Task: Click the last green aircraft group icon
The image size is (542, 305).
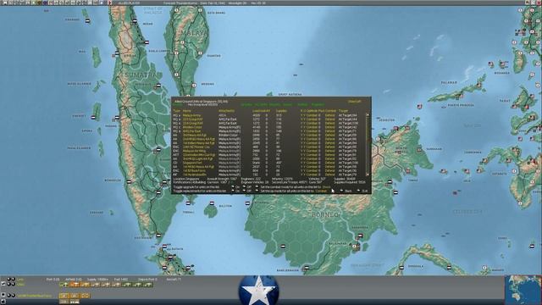Action: click(148, 285)
